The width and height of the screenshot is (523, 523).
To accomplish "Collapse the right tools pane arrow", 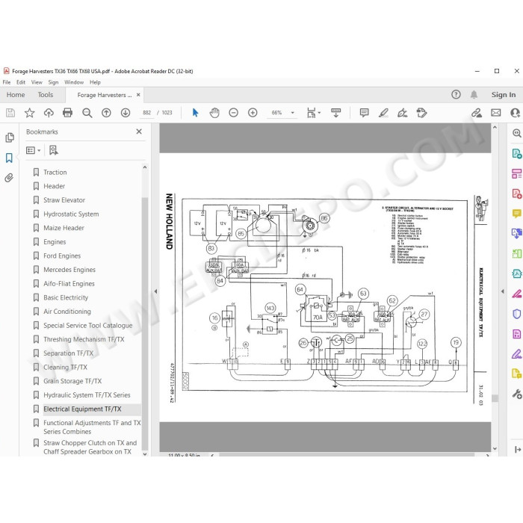I will point(503,291).
